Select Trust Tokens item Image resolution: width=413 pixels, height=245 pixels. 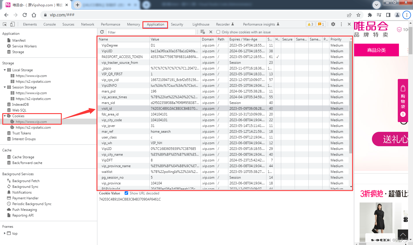pos(22,133)
